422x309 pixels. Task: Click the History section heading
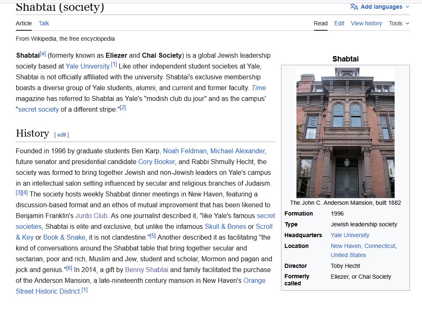point(32,133)
